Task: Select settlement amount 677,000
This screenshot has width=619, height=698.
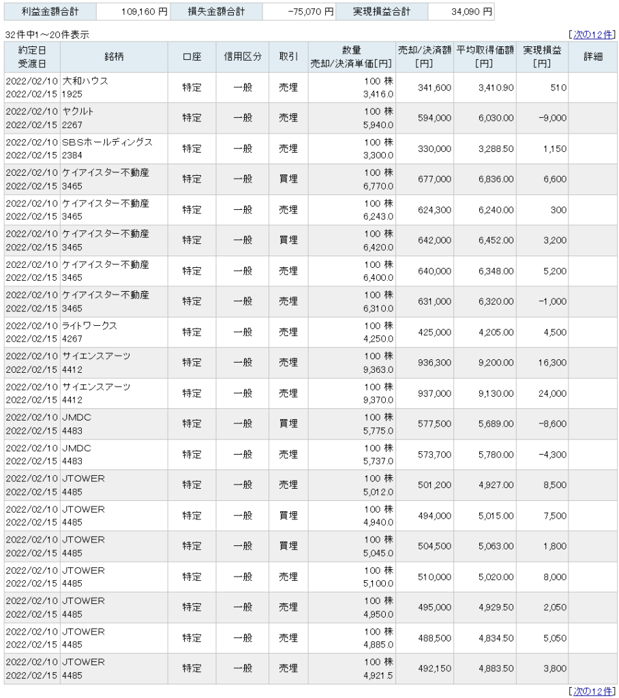Action: coord(434,179)
